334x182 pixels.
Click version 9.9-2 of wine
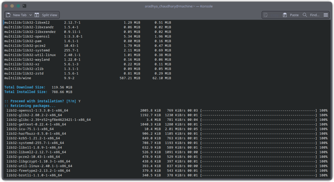point(69,78)
